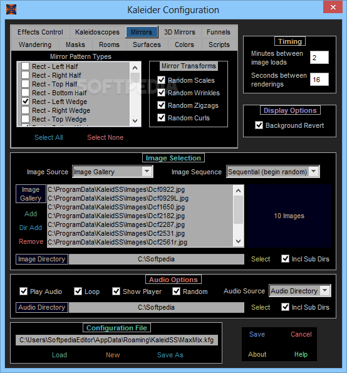Image resolution: width=347 pixels, height=373 pixels.
Task: Click Select None mirror patterns
Action: [x=105, y=137]
